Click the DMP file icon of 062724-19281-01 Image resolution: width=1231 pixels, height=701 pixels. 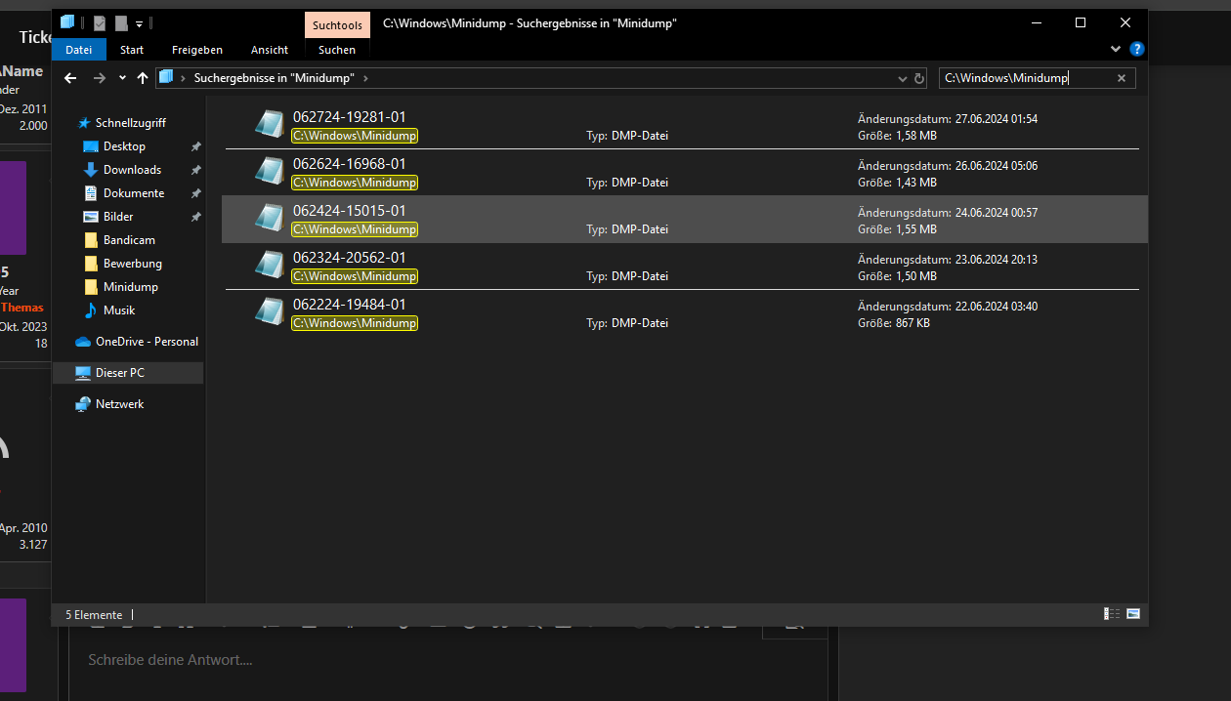[270, 125]
